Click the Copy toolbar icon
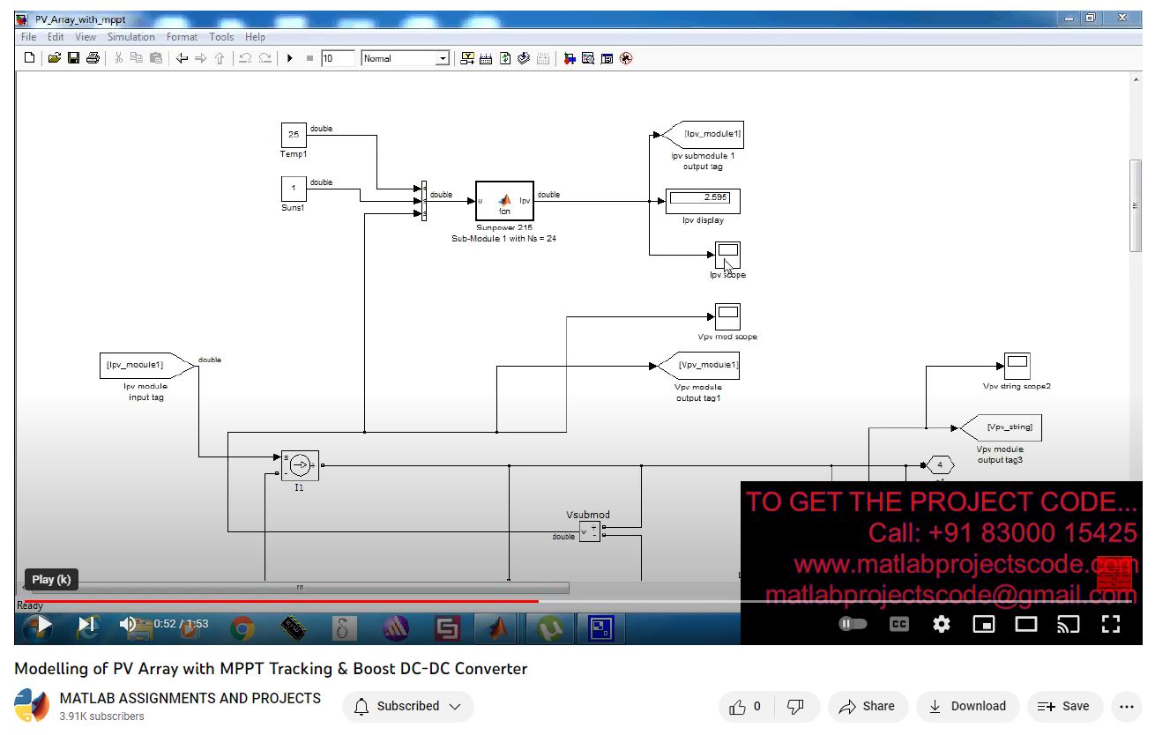This screenshot has height=735, width=1155. [x=137, y=58]
